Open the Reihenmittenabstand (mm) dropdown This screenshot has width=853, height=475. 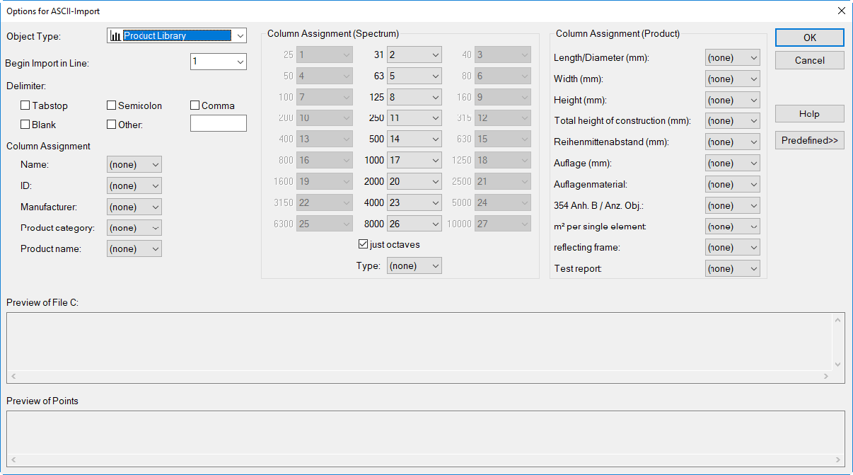733,142
